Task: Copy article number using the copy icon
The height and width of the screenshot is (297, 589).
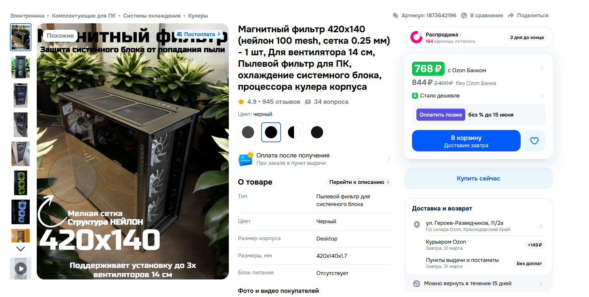Action: [x=395, y=15]
